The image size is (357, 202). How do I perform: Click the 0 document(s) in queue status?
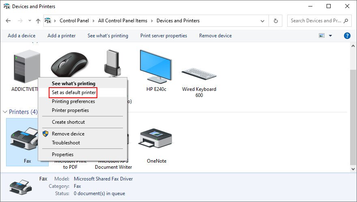point(99,193)
